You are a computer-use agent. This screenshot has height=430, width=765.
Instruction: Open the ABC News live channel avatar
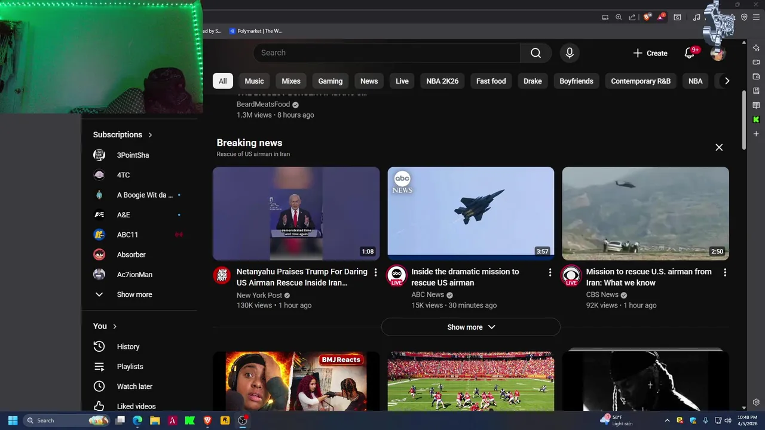click(397, 275)
